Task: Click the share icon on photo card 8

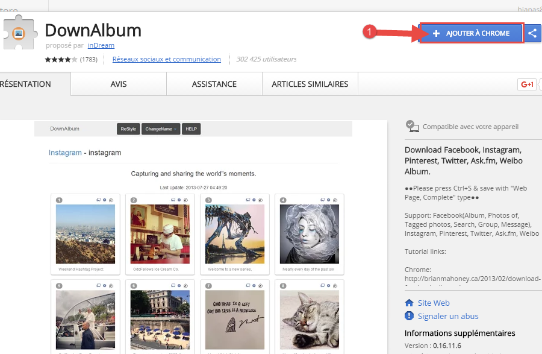Action: (335, 286)
